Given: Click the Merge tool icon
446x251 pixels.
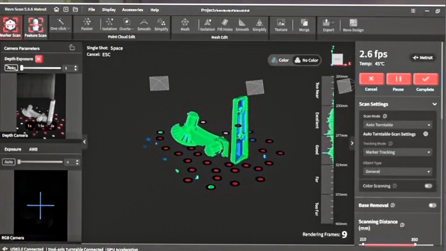Looking at the screenshot, I should (304, 24).
